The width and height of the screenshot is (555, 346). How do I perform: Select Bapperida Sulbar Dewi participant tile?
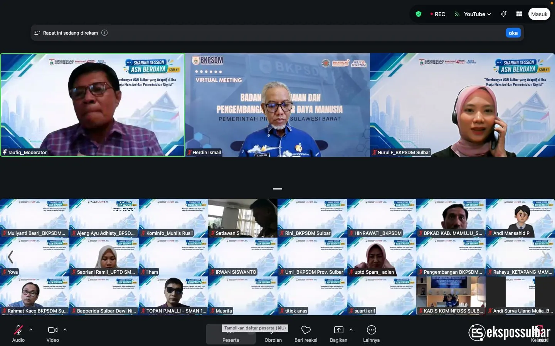click(x=104, y=296)
